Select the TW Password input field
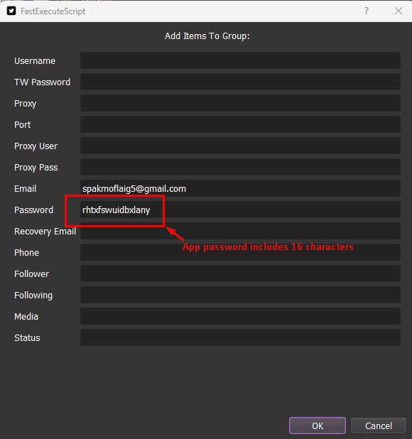 click(240, 82)
